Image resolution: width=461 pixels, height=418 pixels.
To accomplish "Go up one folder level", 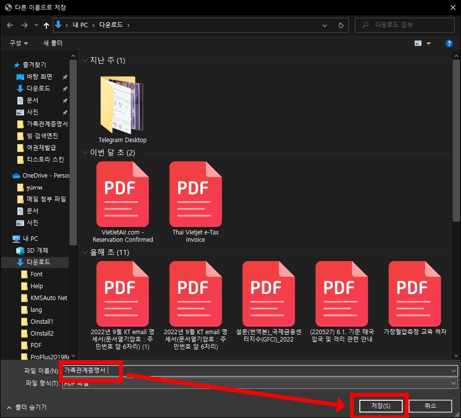I will point(46,25).
